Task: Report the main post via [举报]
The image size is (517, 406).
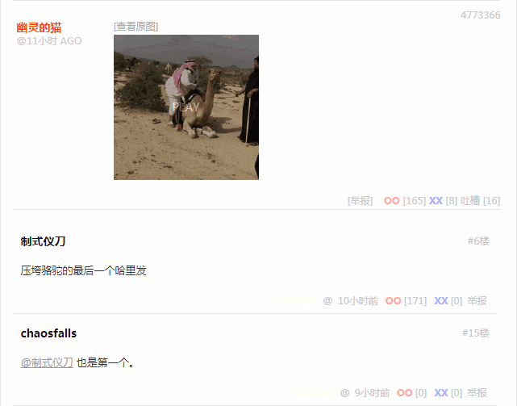Action: (x=360, y=201)
